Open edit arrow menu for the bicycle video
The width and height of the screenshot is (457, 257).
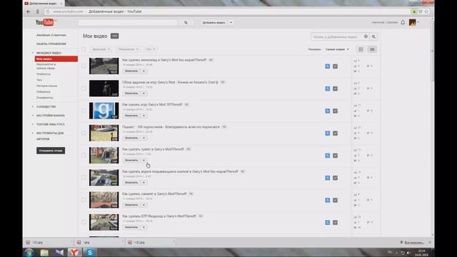click(144, 71)
